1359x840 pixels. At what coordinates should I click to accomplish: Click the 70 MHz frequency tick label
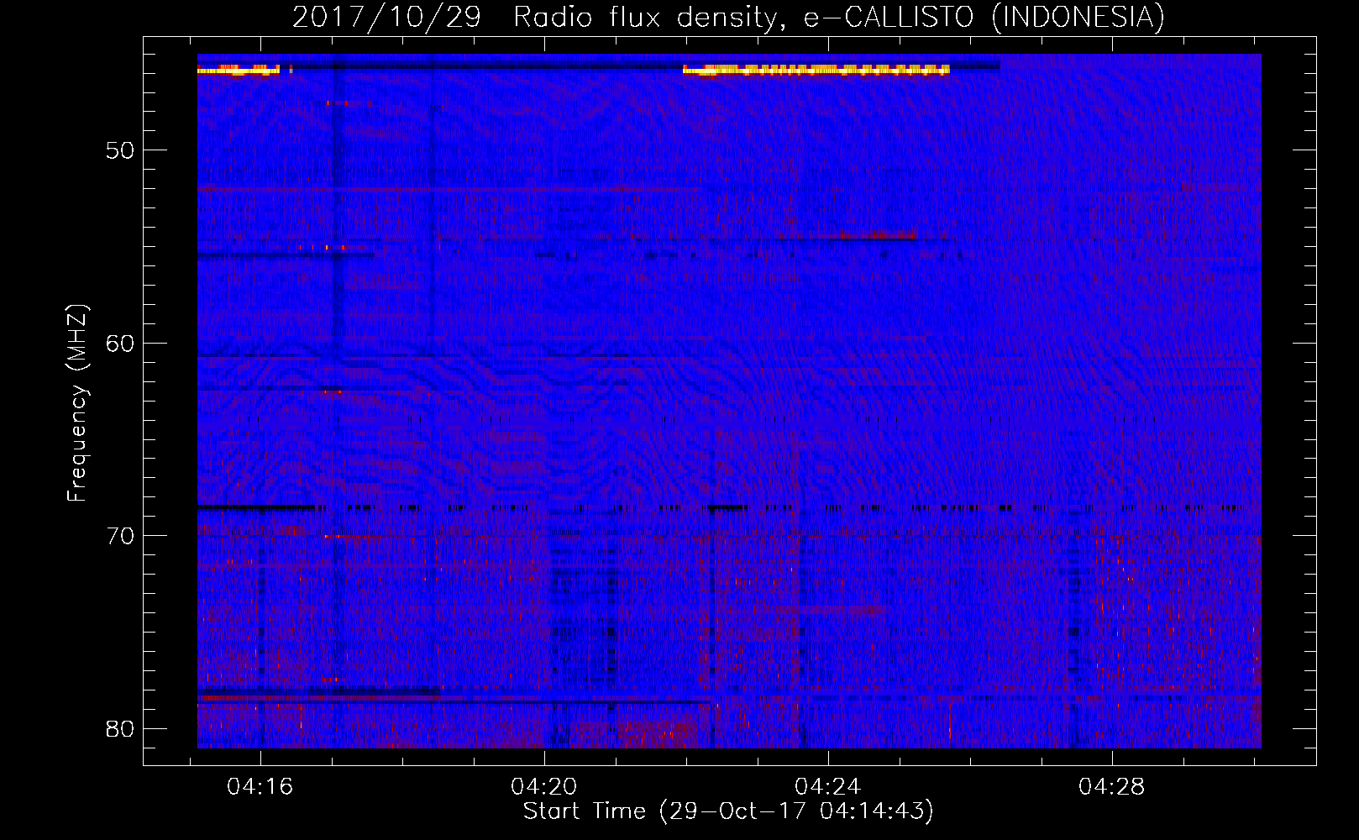point(120,535)
